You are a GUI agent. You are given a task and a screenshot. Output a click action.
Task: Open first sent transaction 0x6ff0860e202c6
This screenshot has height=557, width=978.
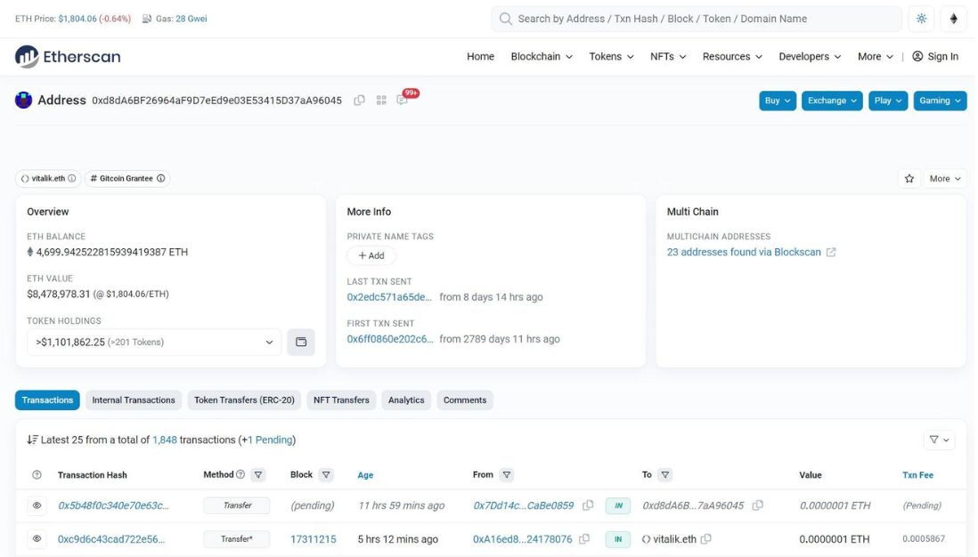[x=390, y=339]
